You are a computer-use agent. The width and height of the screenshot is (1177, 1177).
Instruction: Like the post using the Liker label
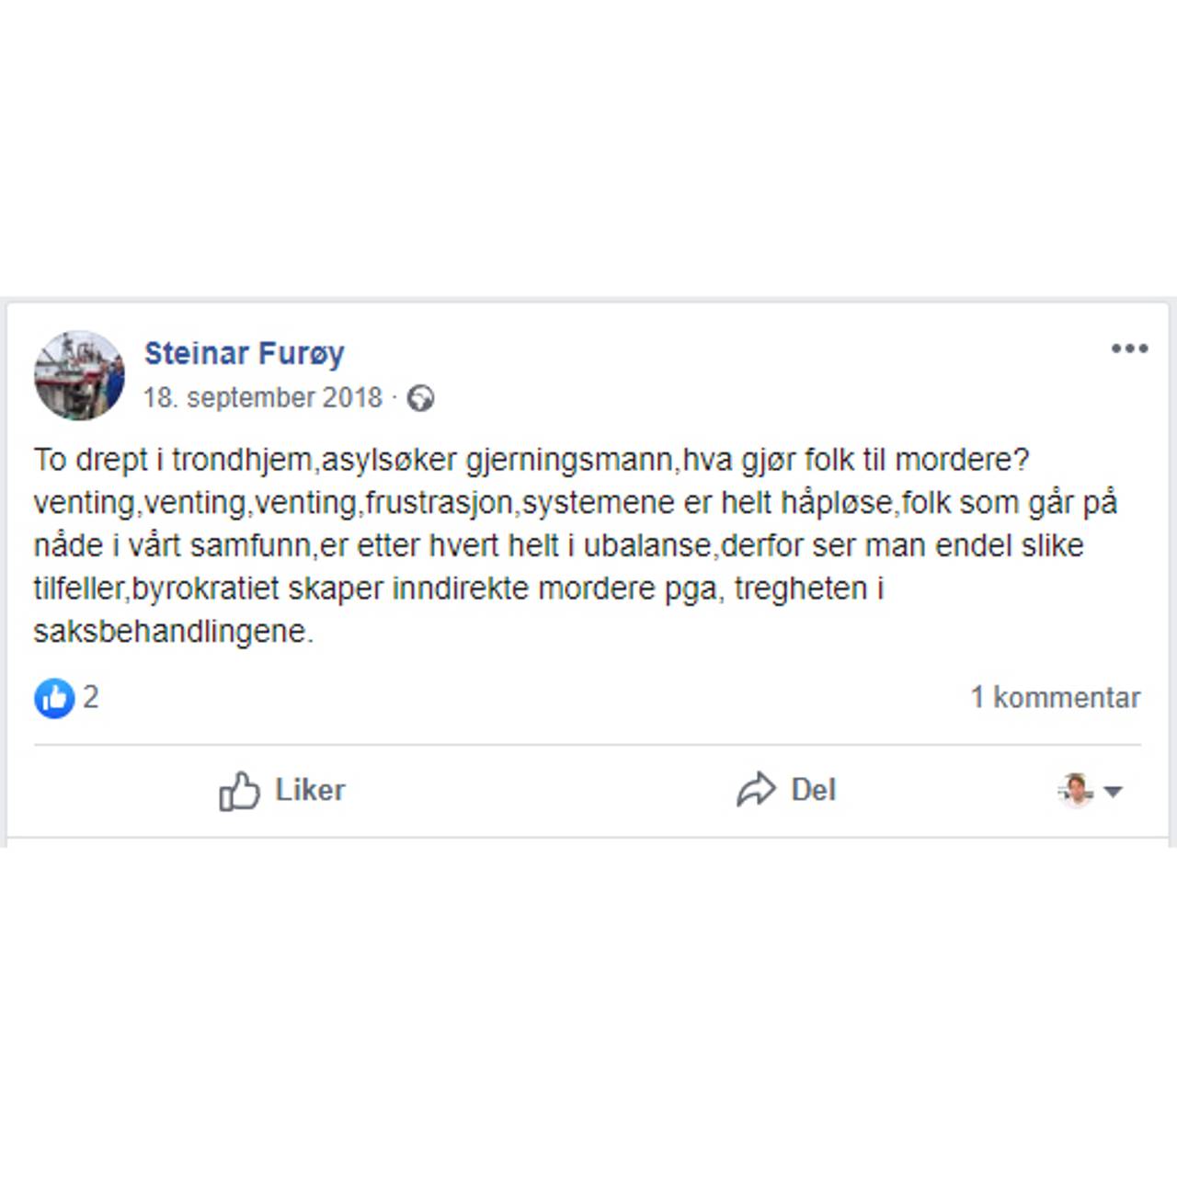point(310,790)
